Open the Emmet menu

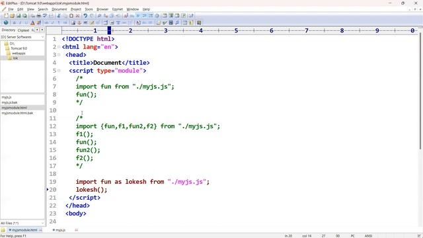(x=118, y=9)
